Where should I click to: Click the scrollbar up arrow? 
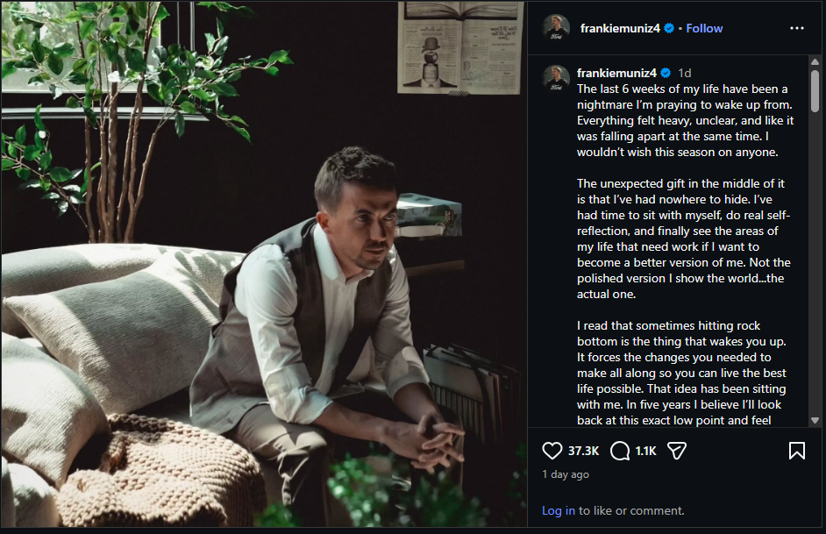815,61
